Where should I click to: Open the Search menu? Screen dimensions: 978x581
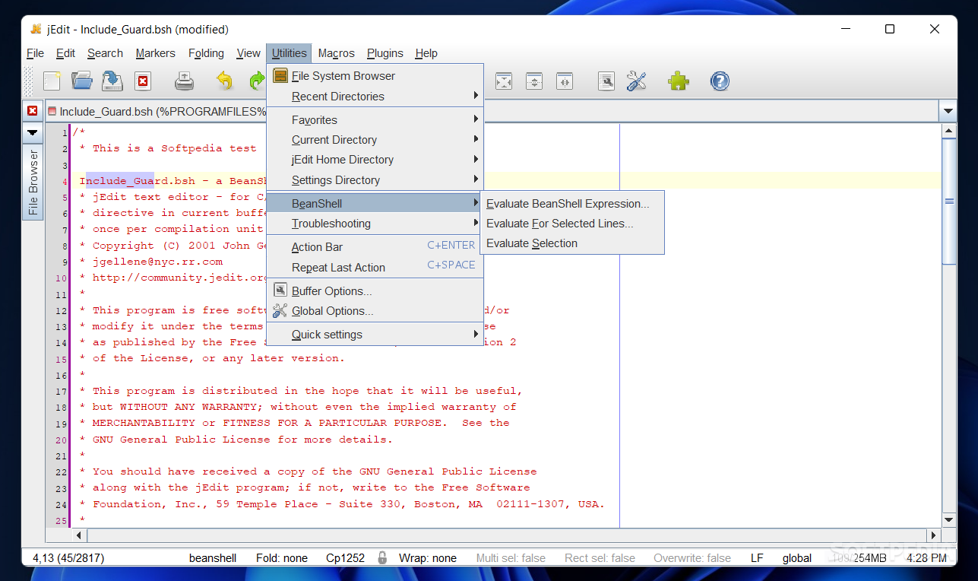(105, 53)
